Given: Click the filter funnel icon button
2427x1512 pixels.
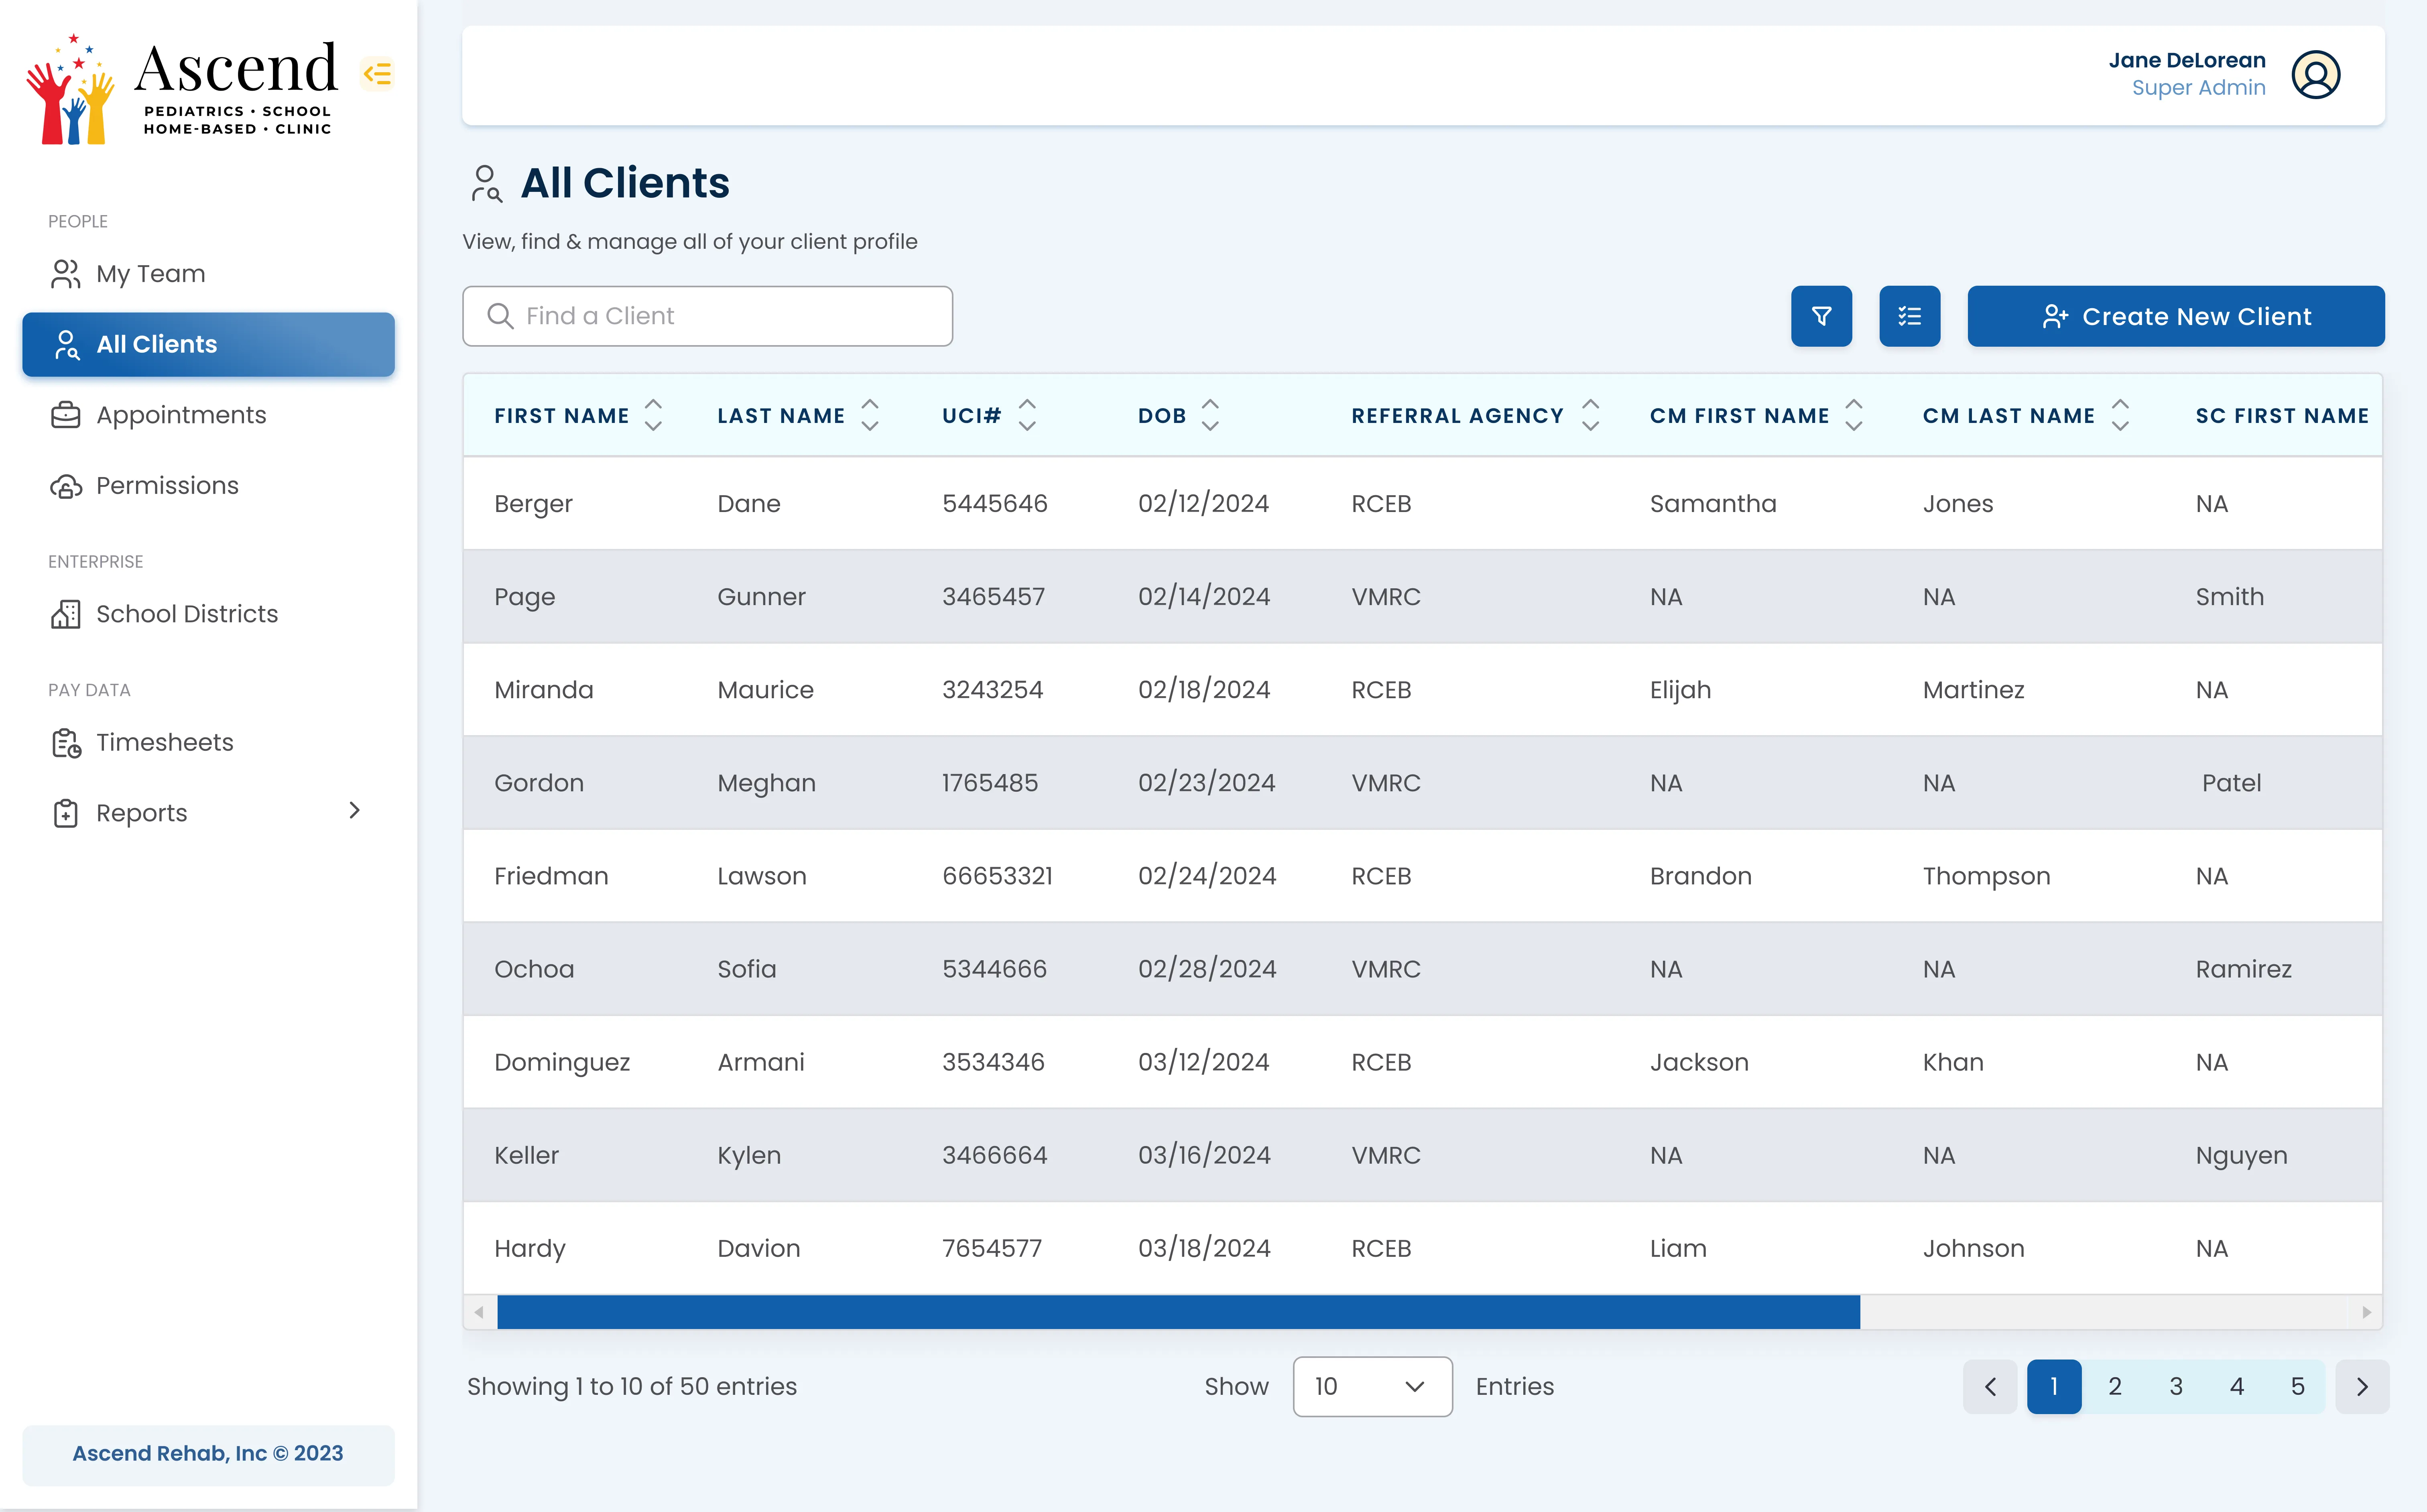Looking at the screenshot, I should (1821, 316).
